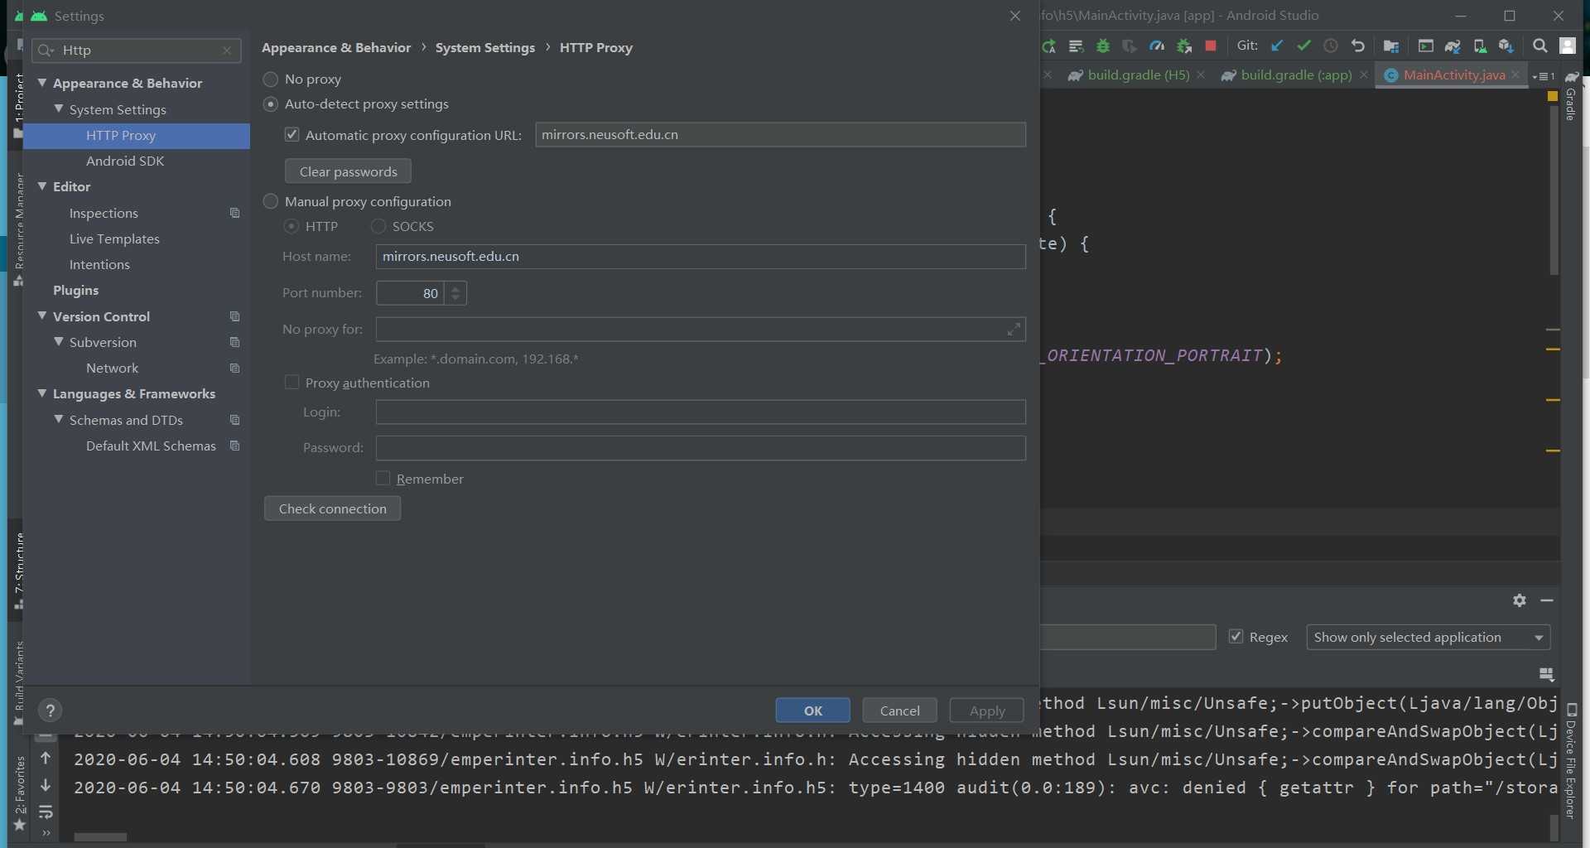Click the Logcat scroll up arrow
Screen dimensions: 1590x848
(x=46, y=758)
